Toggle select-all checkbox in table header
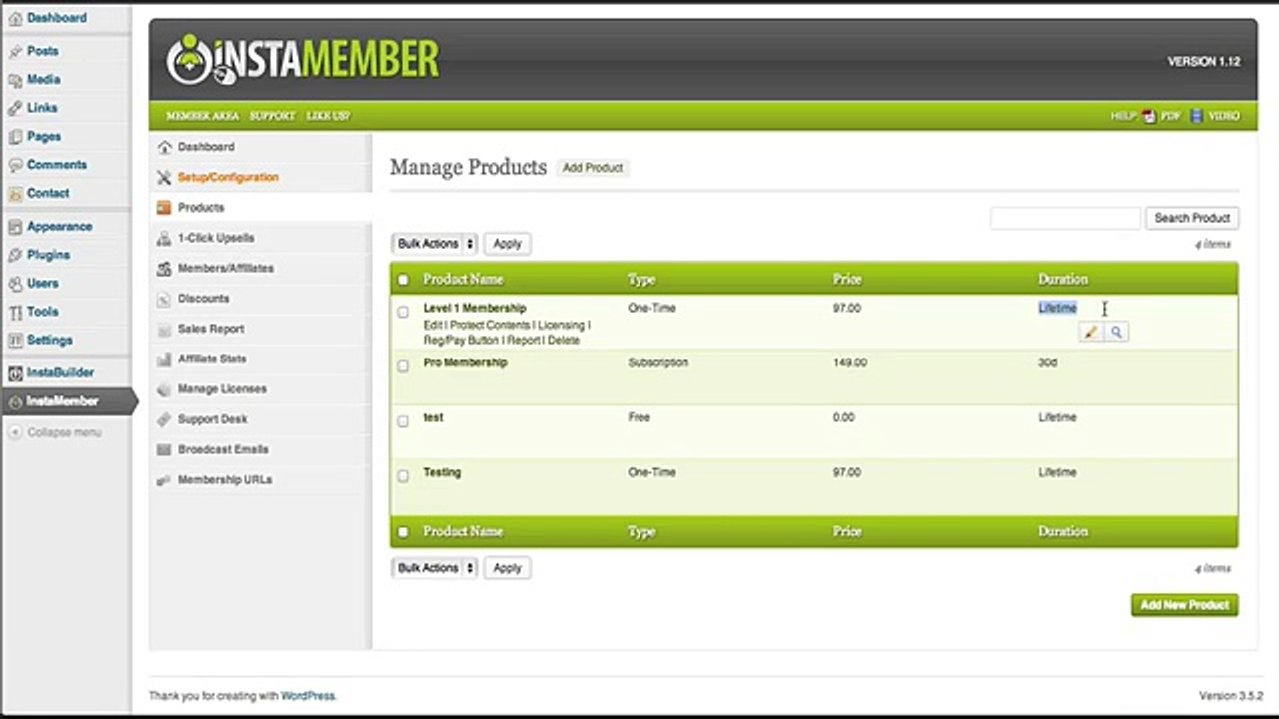The width and height of the screenshot is (1279, 719). pos(403,280)
